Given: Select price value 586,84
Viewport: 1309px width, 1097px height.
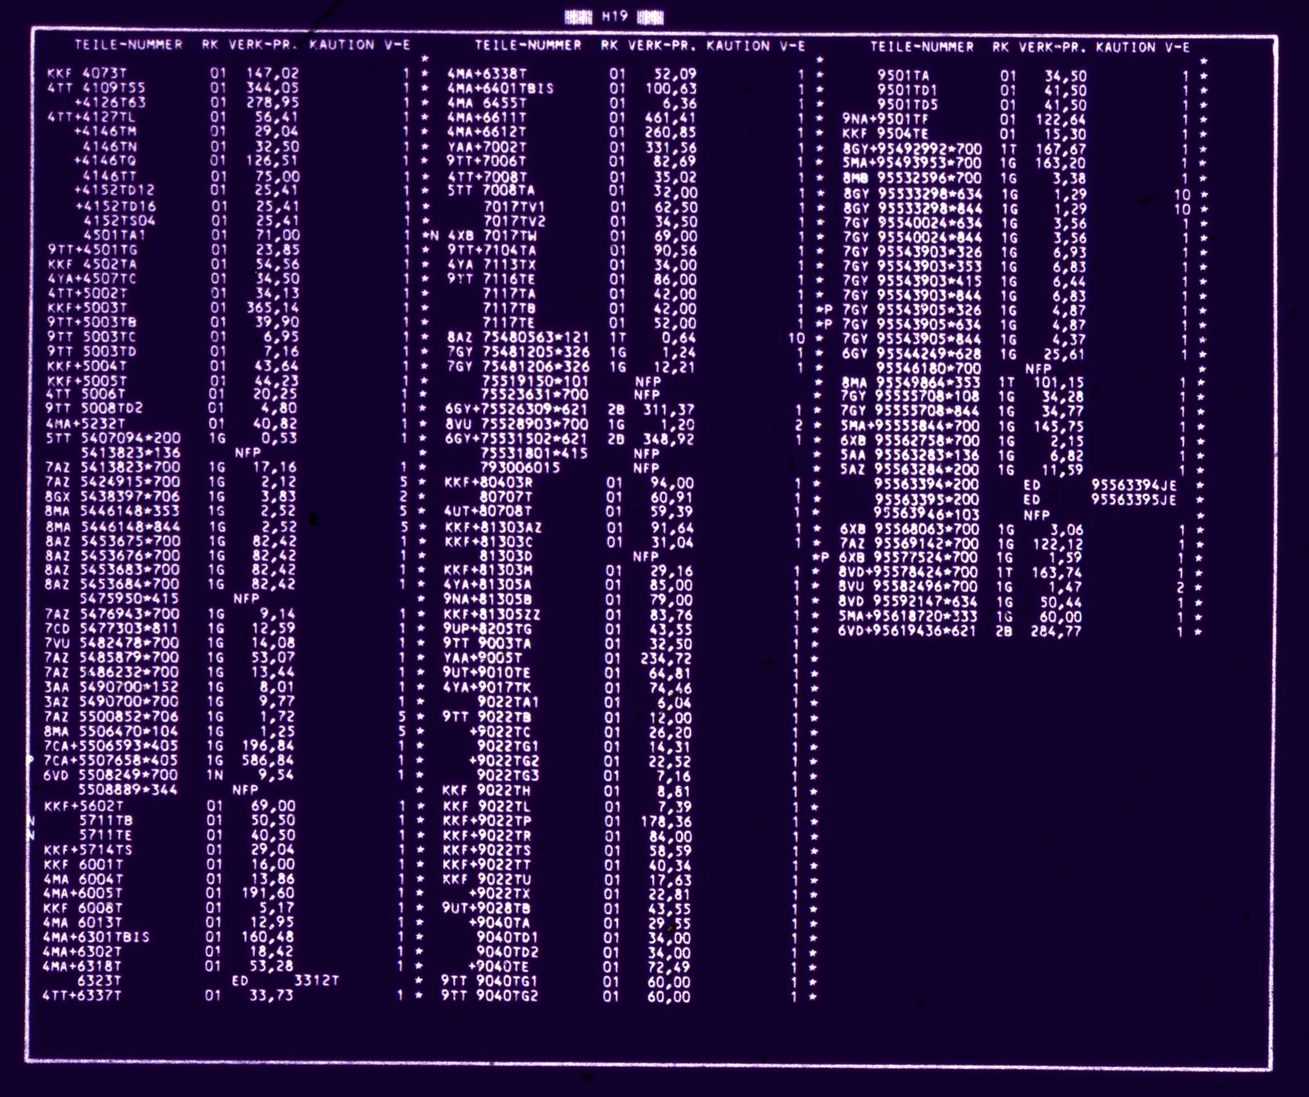Looking at the screenshot, I should click(x=267, y=761).
